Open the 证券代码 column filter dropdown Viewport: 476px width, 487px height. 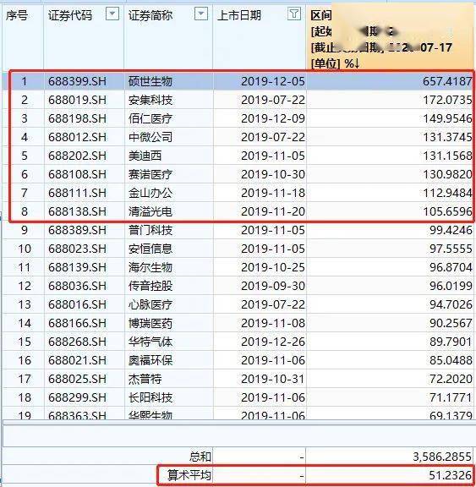point(112,14)
